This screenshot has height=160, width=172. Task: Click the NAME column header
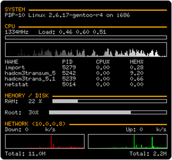click(11, 62)
